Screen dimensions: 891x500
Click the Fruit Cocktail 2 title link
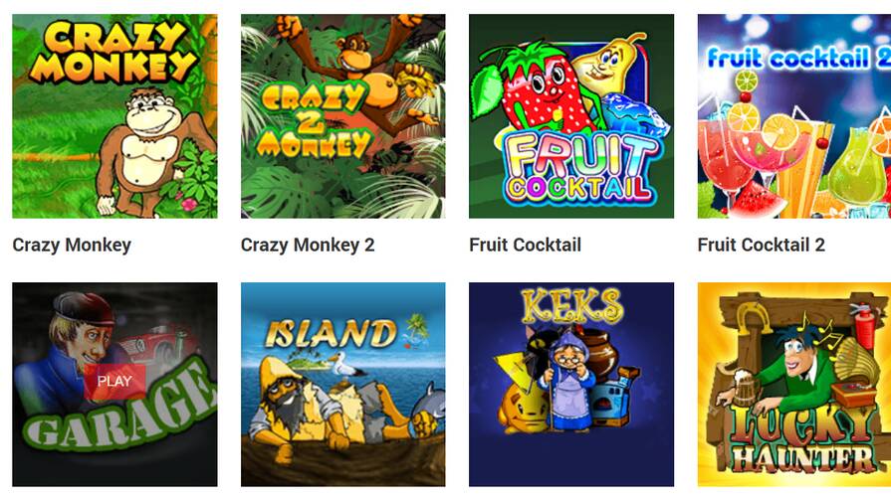761,246
